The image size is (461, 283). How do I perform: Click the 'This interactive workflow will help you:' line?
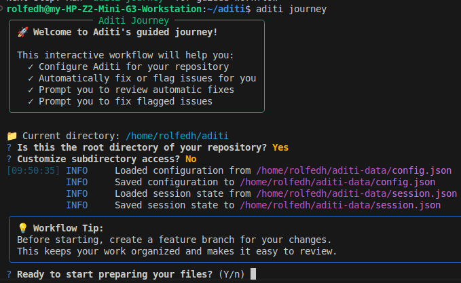(x=125, y=55)
